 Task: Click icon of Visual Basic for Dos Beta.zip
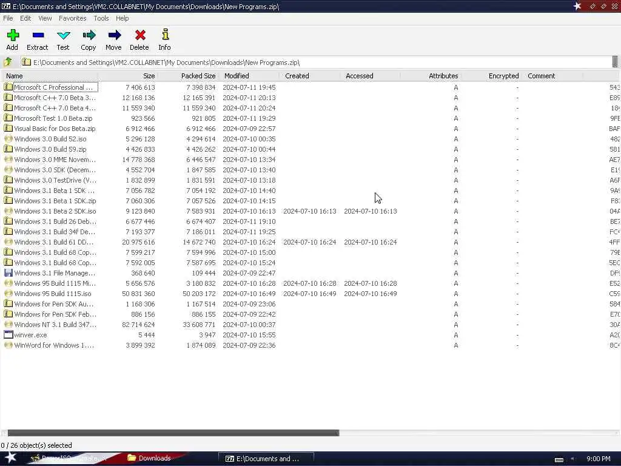[8, 129]
